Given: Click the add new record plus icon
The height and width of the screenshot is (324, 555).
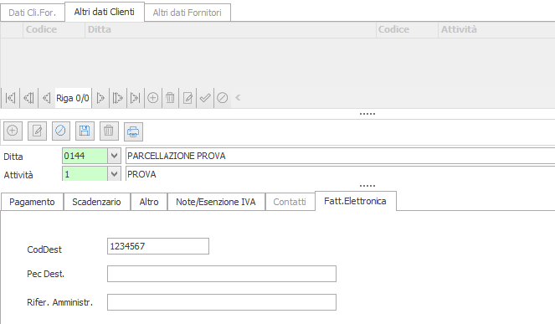Looking at the screenshot, I should [13, 131].
